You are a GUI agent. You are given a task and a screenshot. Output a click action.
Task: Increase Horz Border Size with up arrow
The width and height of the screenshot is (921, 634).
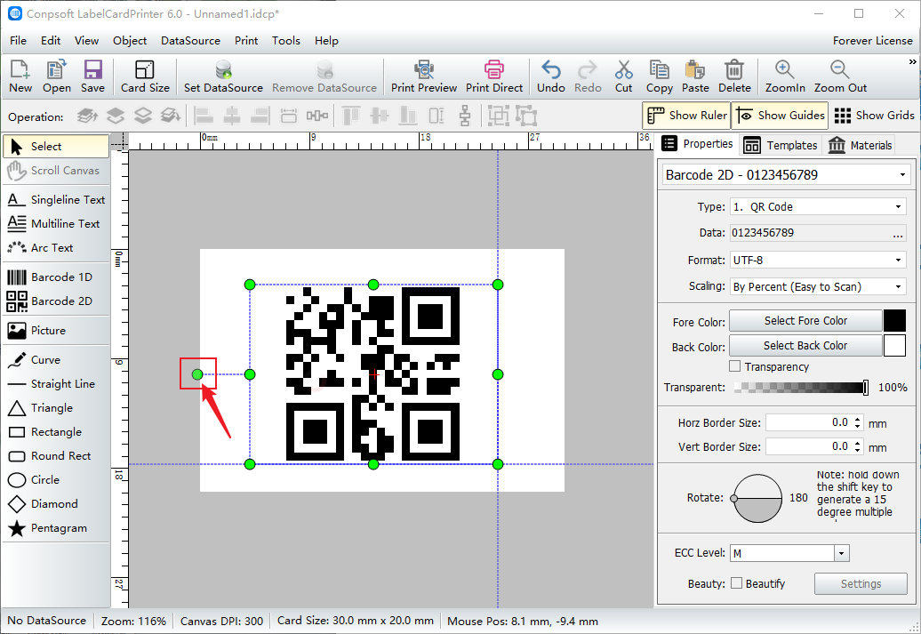pos(858,419)
